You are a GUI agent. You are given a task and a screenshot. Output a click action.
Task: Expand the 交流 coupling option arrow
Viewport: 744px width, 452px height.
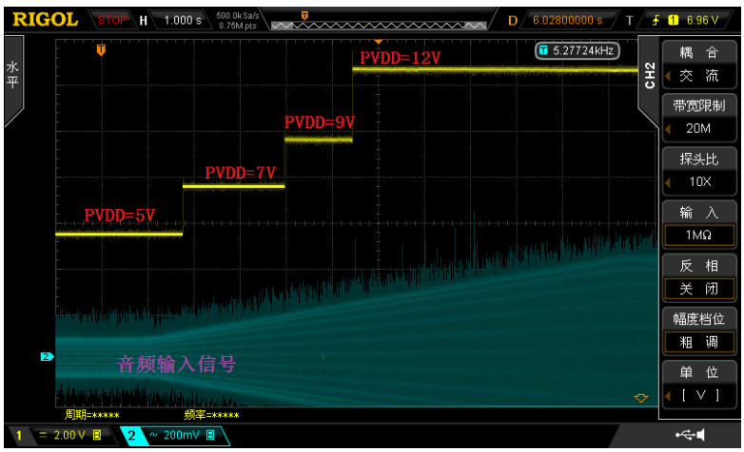667,76
